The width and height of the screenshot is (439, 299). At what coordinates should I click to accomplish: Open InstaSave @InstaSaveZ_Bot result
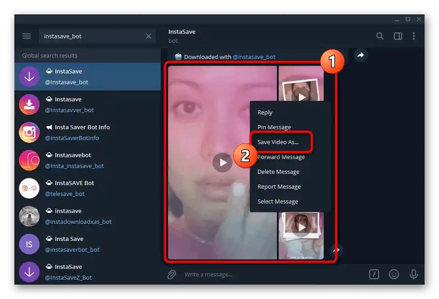tap(88, 272)
